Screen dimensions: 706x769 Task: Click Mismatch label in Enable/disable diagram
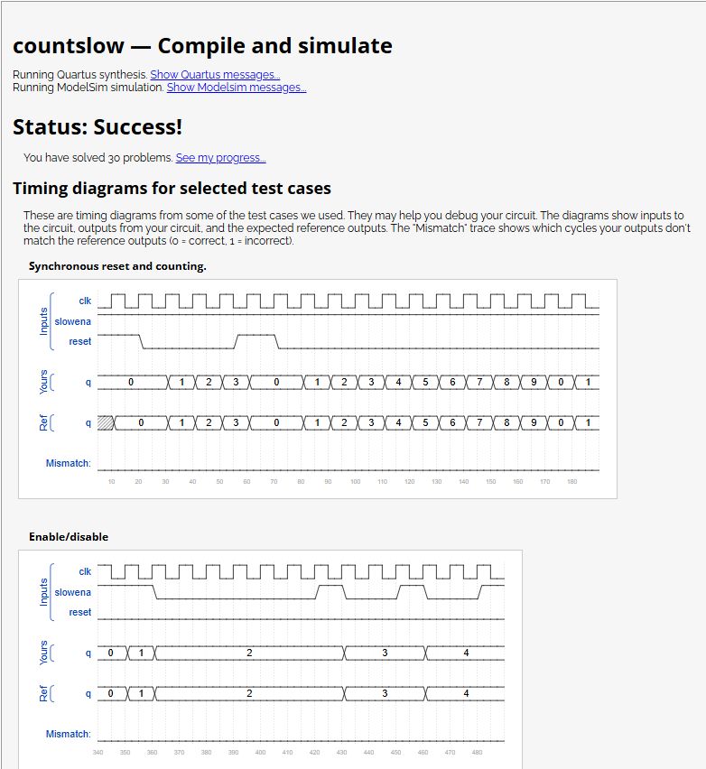coord(68,734)
